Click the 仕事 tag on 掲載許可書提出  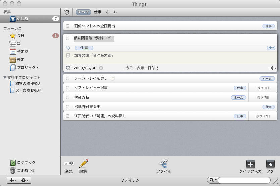[269, 107]
